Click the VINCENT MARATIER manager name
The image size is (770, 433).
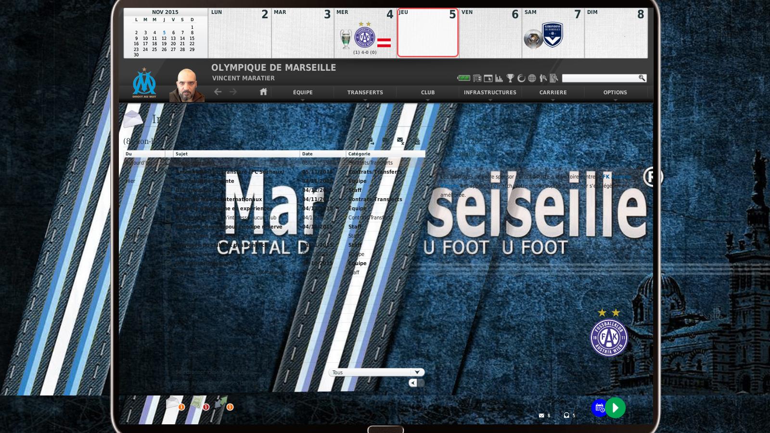(244, 78)
